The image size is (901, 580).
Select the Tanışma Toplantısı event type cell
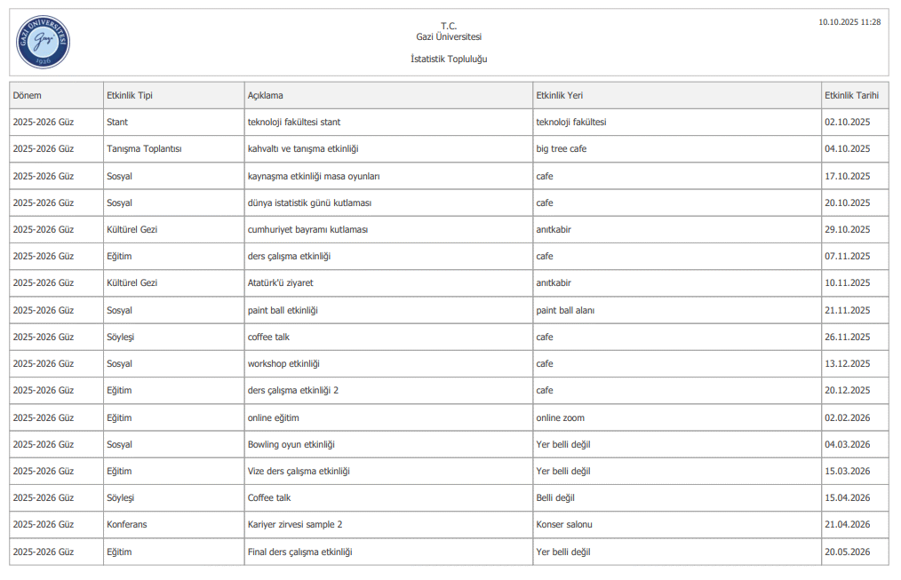coord(144,149)
